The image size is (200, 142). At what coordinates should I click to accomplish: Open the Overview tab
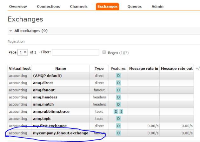point(18,6)
